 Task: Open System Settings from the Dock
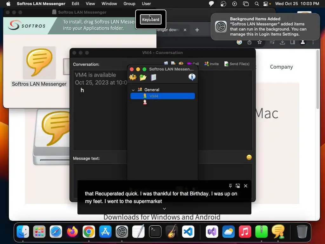tap(122, 232)
